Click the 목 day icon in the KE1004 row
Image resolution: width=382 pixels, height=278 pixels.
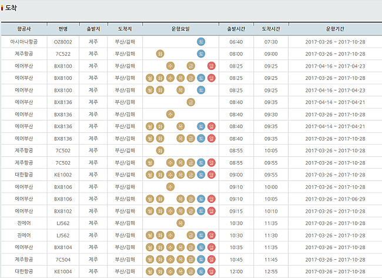coord(180,272)
